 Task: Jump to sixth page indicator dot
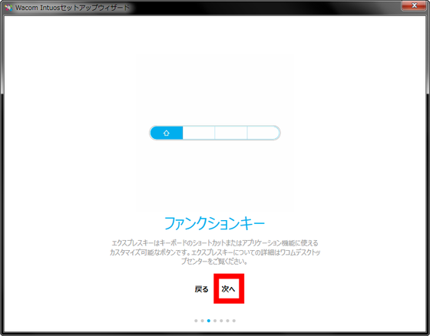click(227, 321)
